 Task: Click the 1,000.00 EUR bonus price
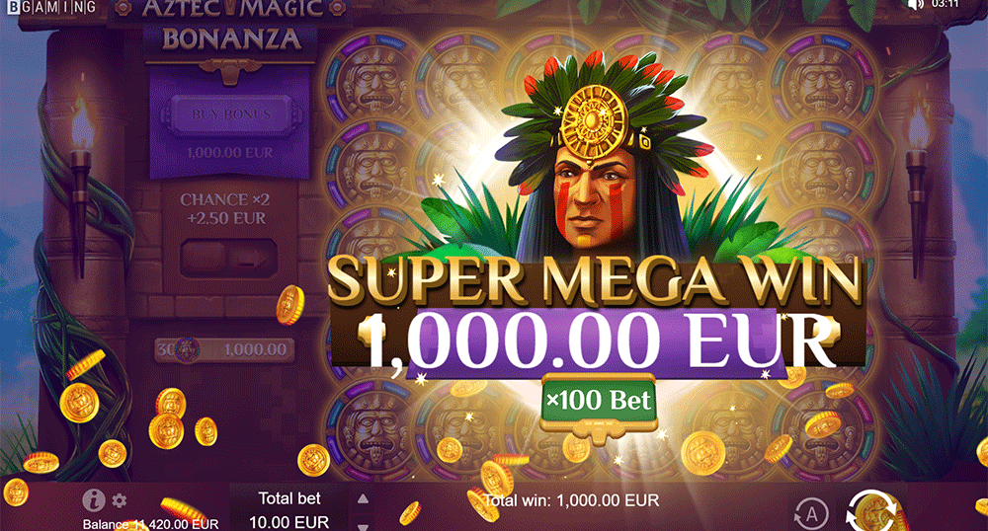coord(230,153)
